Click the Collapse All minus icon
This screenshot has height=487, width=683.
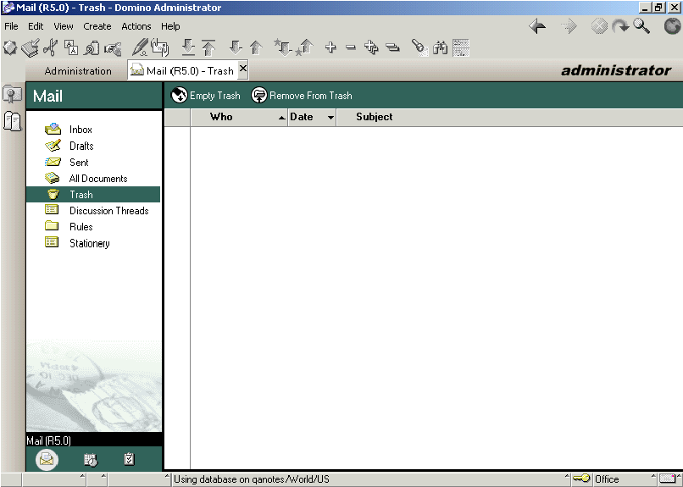pyautogui.click(x=351, y=48)
